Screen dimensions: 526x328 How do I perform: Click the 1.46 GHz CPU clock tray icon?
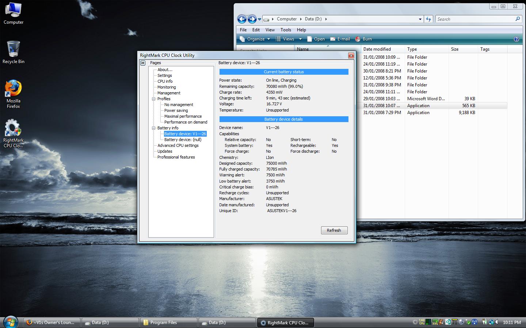coord(422,322)
